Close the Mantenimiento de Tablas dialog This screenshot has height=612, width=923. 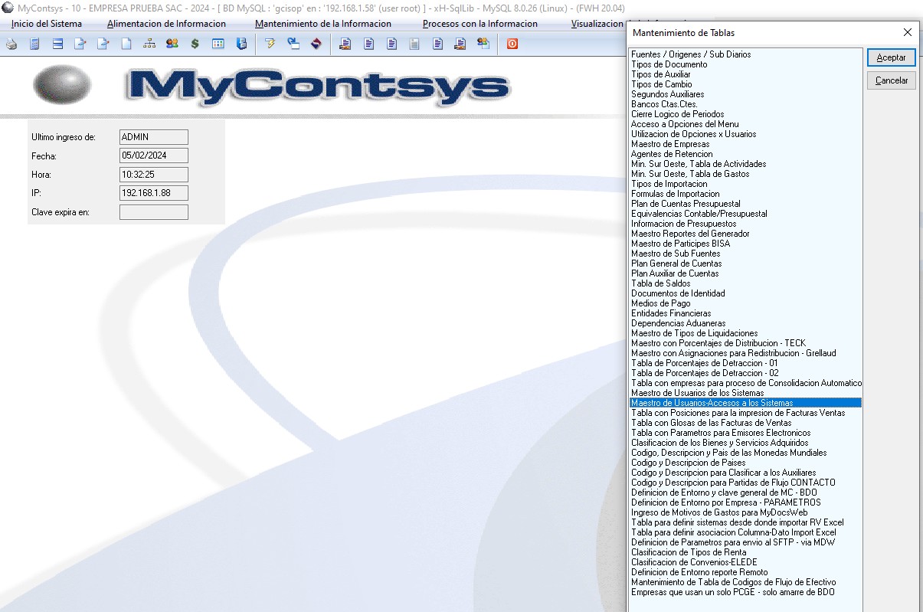point(908,33)
